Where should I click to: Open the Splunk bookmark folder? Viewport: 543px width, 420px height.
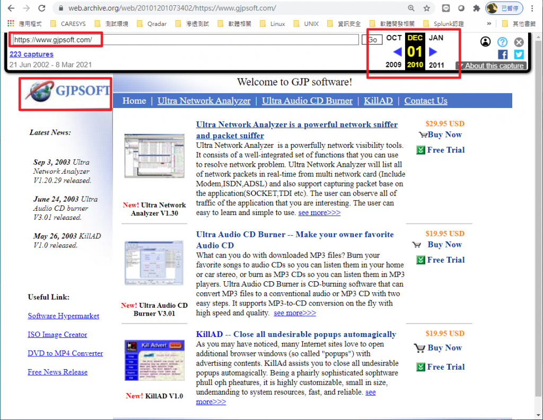tap(444, 23)
